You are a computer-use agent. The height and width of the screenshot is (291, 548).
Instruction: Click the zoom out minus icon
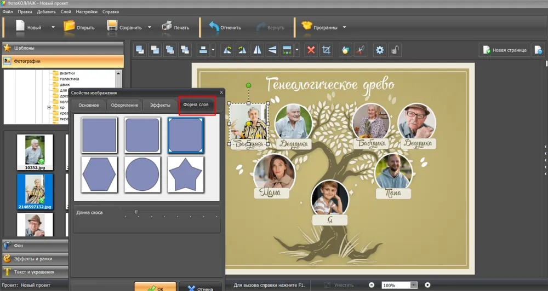click(372, 285)
